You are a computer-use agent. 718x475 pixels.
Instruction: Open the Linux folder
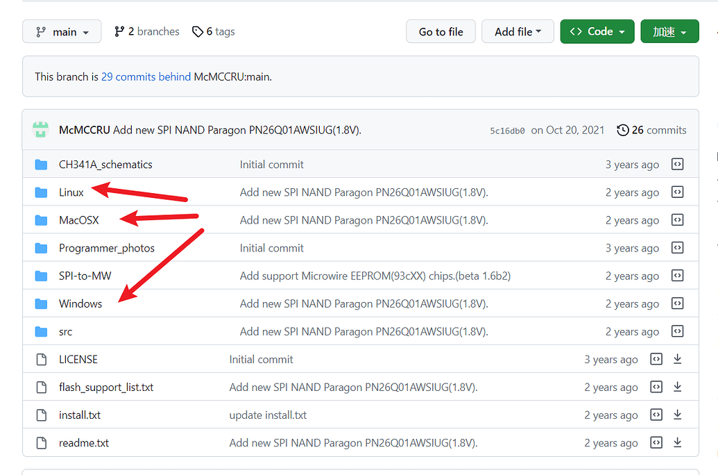click(71, 192)
